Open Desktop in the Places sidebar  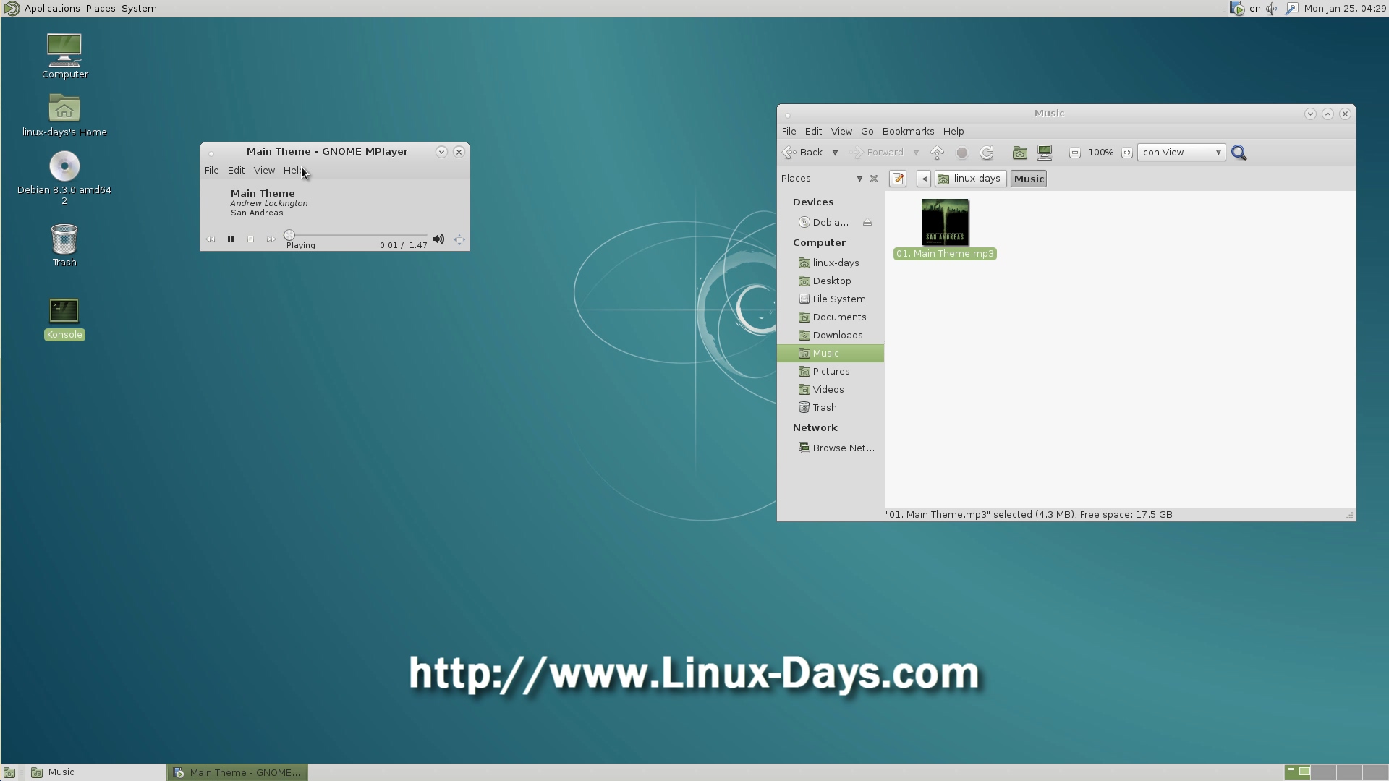[x=831, y=281]
